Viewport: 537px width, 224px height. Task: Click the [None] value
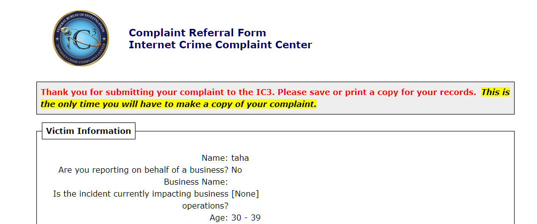[245, 194]
